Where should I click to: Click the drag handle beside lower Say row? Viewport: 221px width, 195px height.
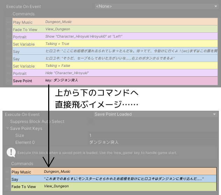coord(7,179)
